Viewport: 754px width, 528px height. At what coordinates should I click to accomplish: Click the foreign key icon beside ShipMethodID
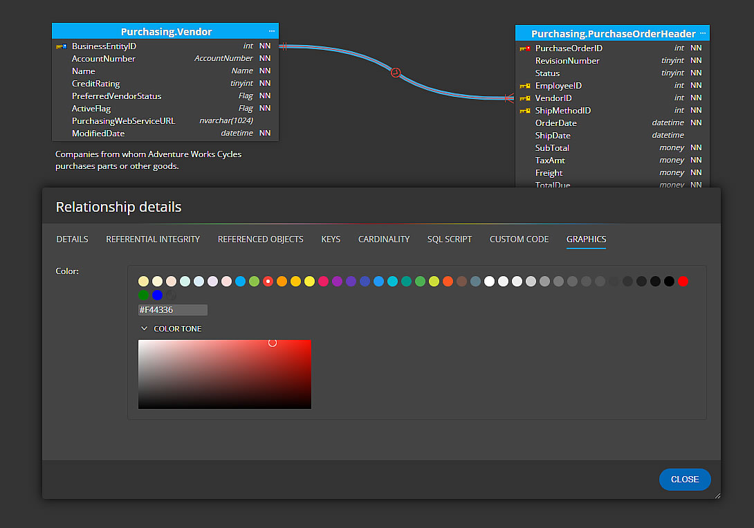524,110
